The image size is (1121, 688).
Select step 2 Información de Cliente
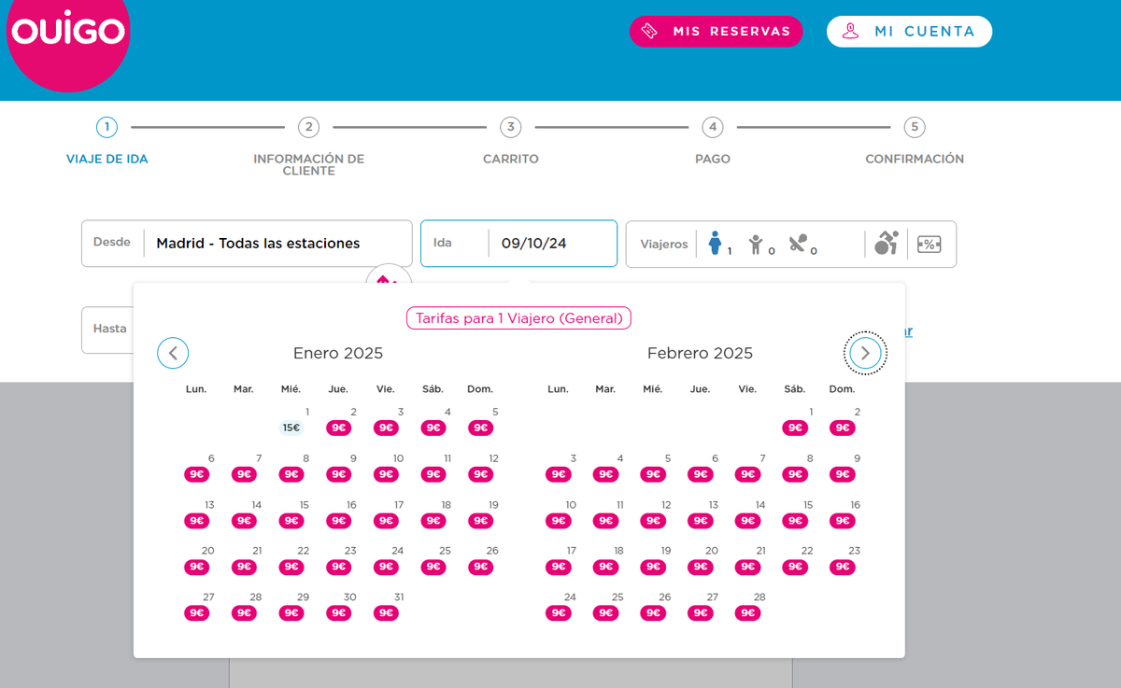[308, 127]
